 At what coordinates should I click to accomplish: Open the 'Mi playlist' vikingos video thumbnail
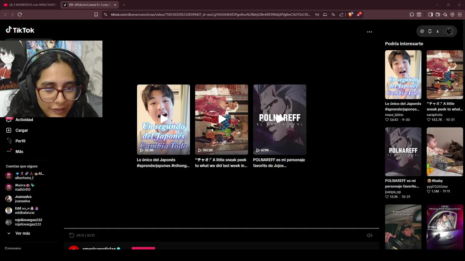[x=403, y=227]
